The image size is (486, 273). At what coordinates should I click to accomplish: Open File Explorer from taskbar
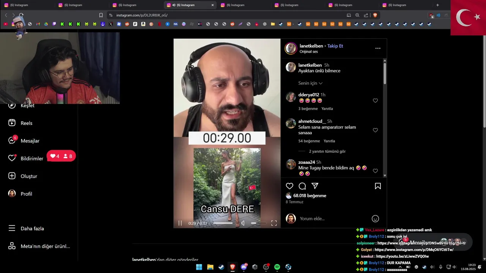(210, 267)
